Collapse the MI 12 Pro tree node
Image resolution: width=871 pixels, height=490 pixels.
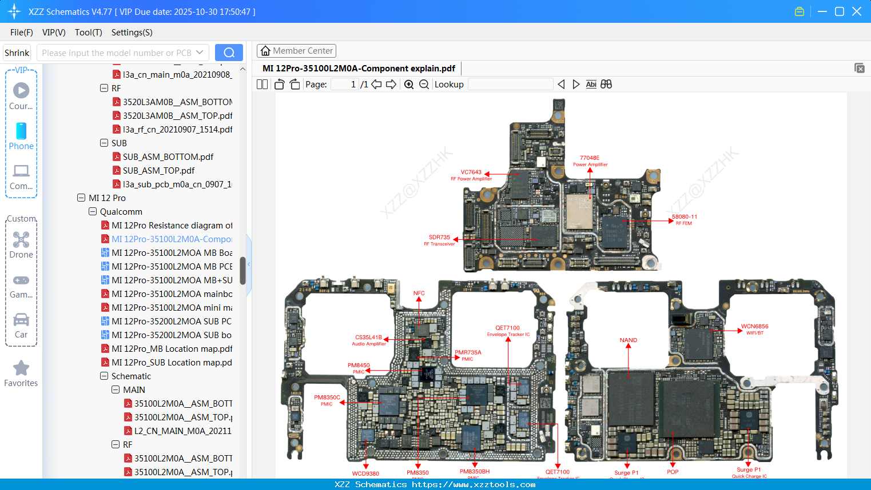(81, 198)
